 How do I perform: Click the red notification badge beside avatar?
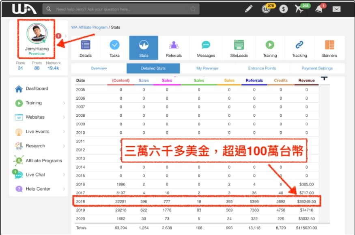click(x=59, y=36)
